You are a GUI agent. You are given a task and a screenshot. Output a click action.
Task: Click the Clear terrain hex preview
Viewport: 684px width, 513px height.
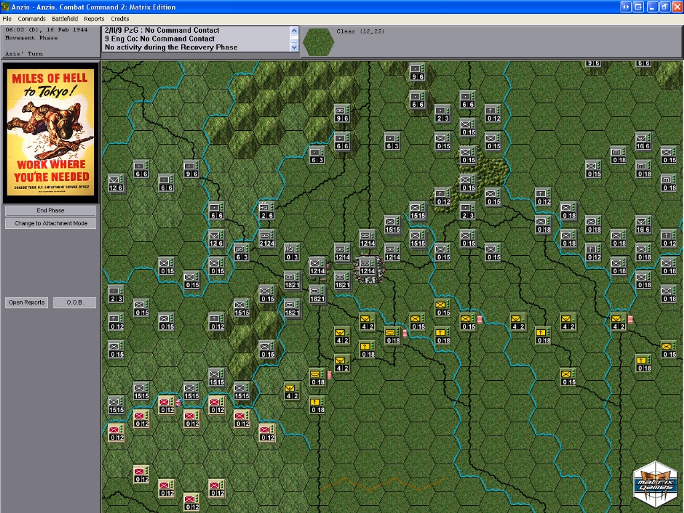pyautogui.click(x=318, y=41)
